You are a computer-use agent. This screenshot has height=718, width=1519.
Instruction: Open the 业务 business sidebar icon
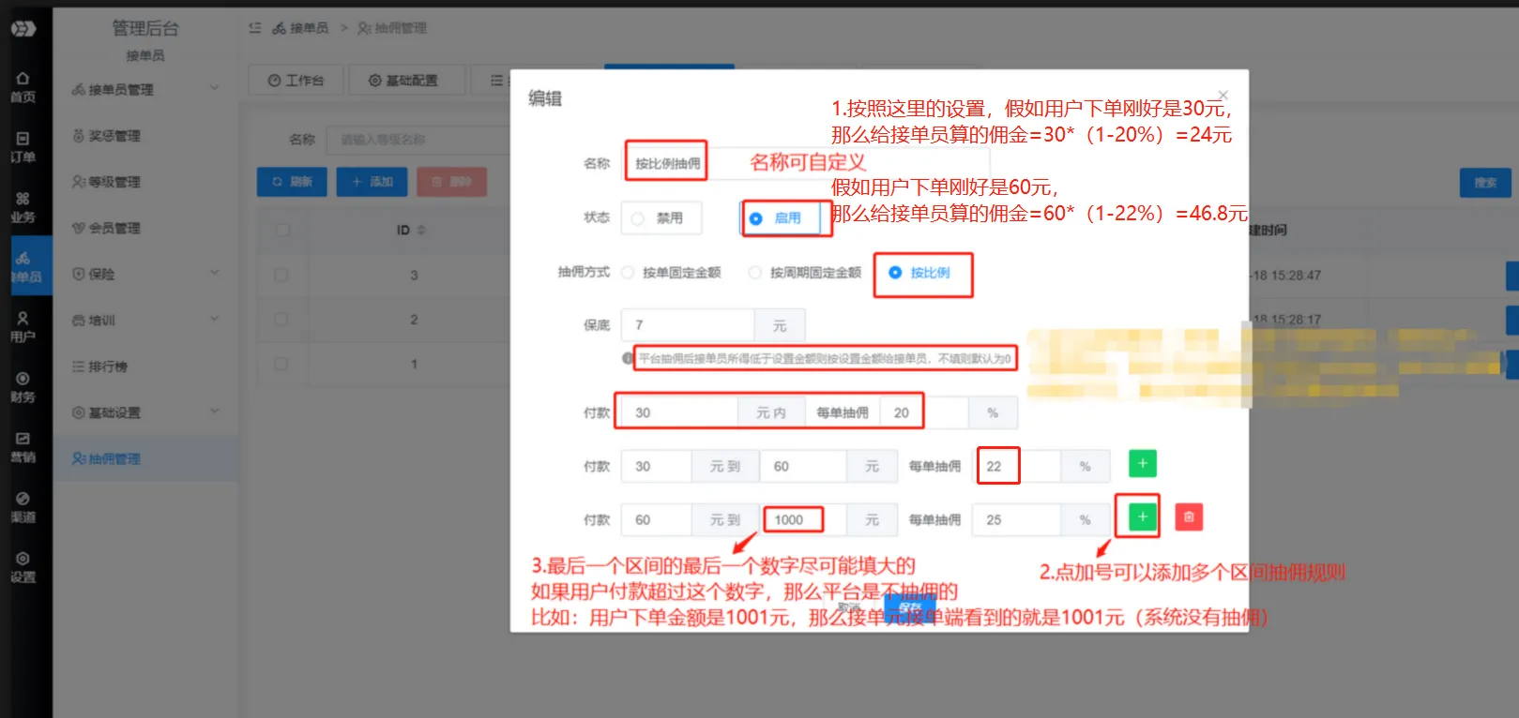(23, 207)
